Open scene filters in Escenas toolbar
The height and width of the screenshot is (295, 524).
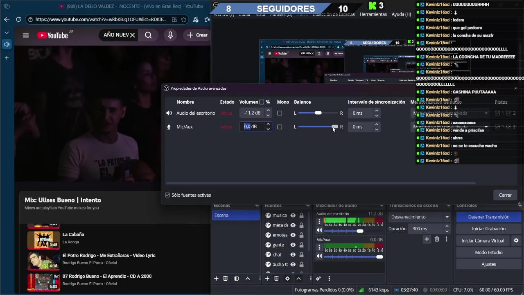[x=236, y=279]
